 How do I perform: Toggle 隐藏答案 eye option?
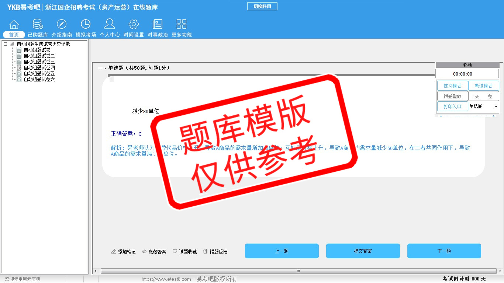(x=154, y=252)
